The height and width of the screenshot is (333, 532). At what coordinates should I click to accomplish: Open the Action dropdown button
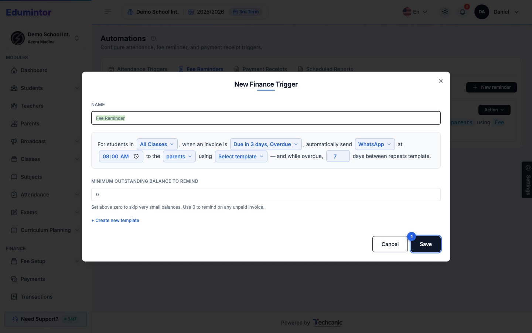pyautogui.click(x=495, y=110)
